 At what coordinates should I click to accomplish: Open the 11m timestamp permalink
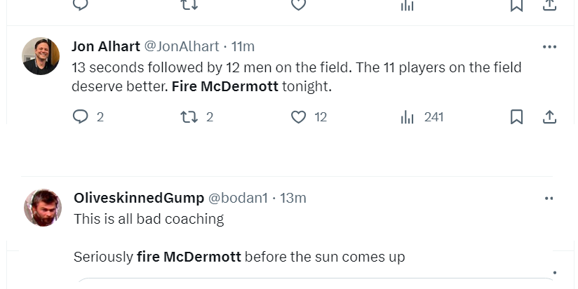(x=243, y=47)
